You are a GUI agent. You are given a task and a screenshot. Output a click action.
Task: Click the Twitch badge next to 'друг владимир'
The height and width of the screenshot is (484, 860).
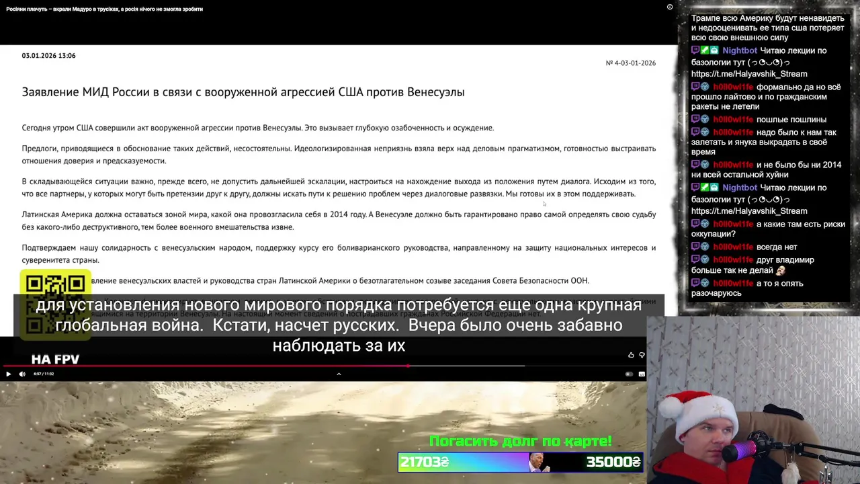(x=695, y=260)
